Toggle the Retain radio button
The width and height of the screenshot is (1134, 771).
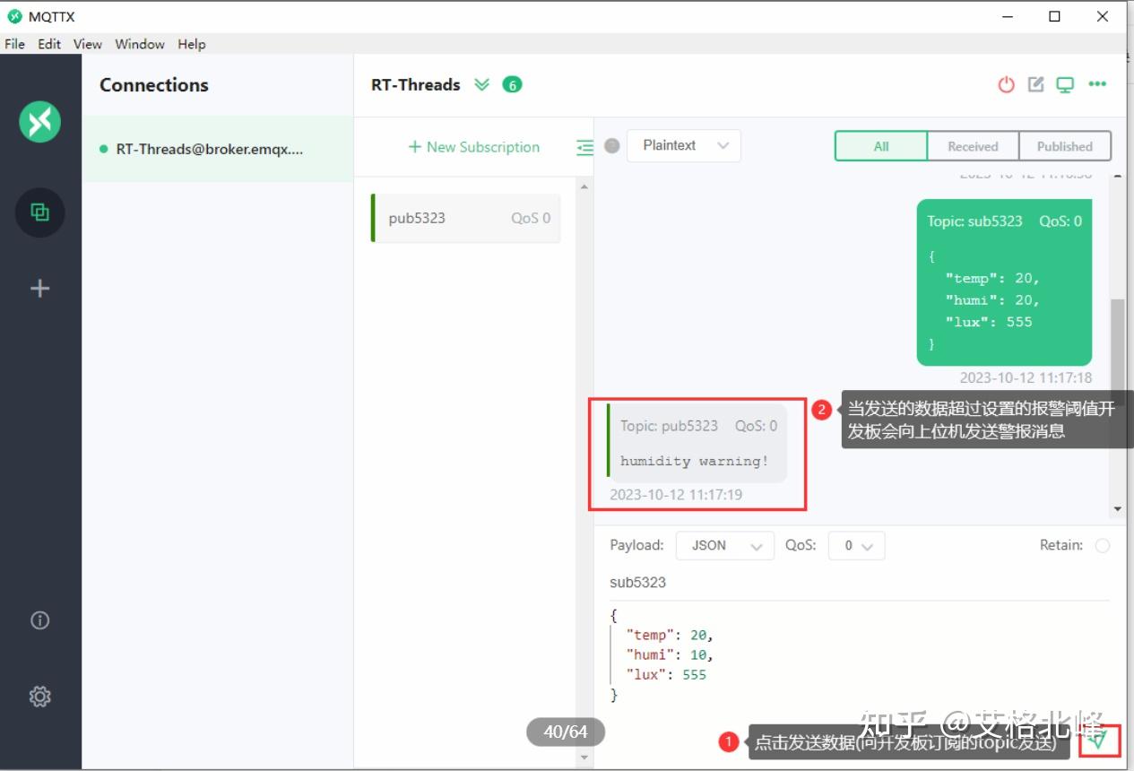1103,545
